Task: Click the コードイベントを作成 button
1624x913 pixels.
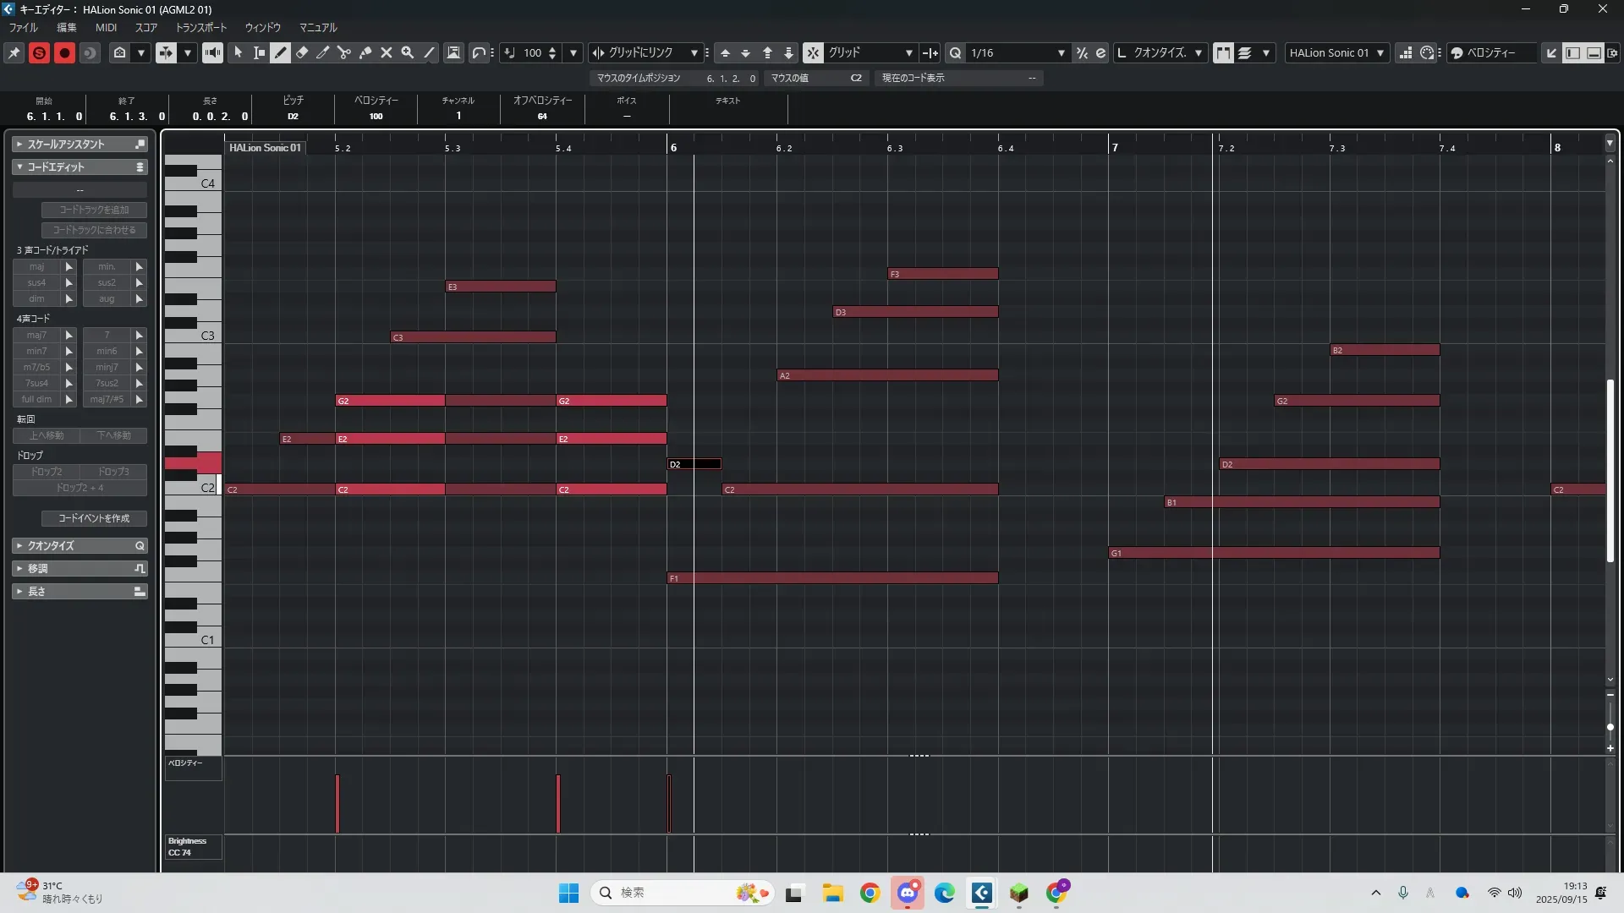Action: click(94, 518)
